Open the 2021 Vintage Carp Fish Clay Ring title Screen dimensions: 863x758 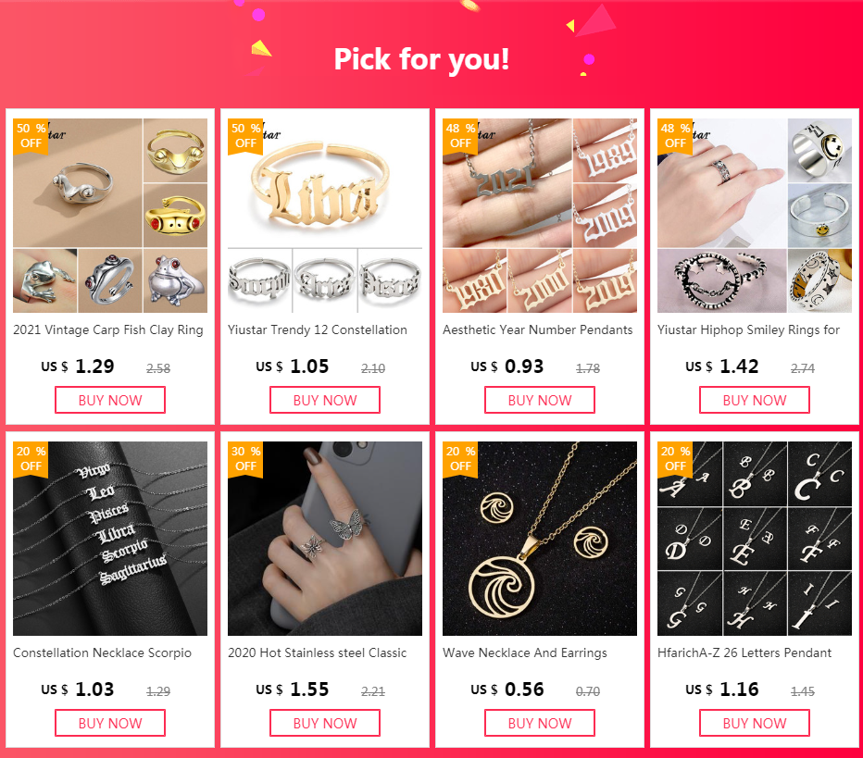pyautogui.click(x=108, y=330)
